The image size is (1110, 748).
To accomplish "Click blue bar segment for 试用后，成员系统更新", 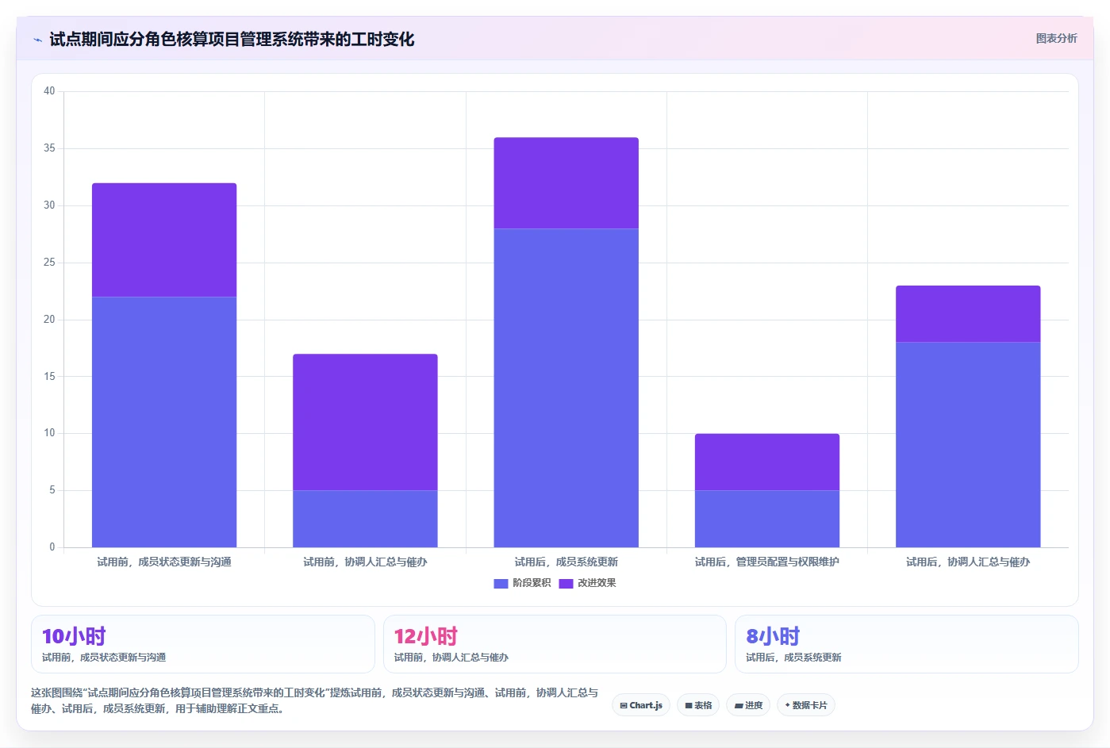I will (567, 388).
